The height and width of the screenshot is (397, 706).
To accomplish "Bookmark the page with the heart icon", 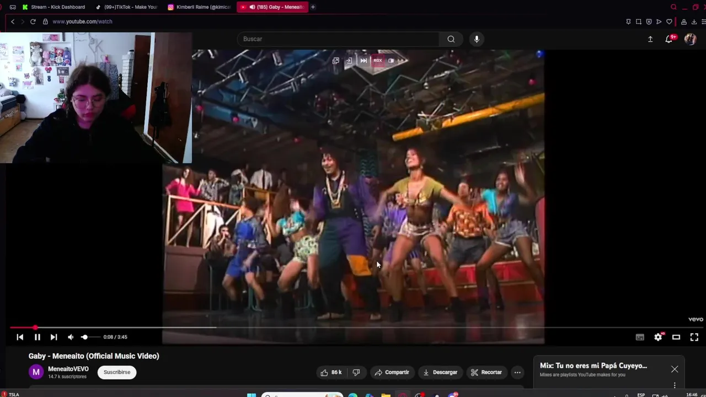I will click(x=669, y=22).
